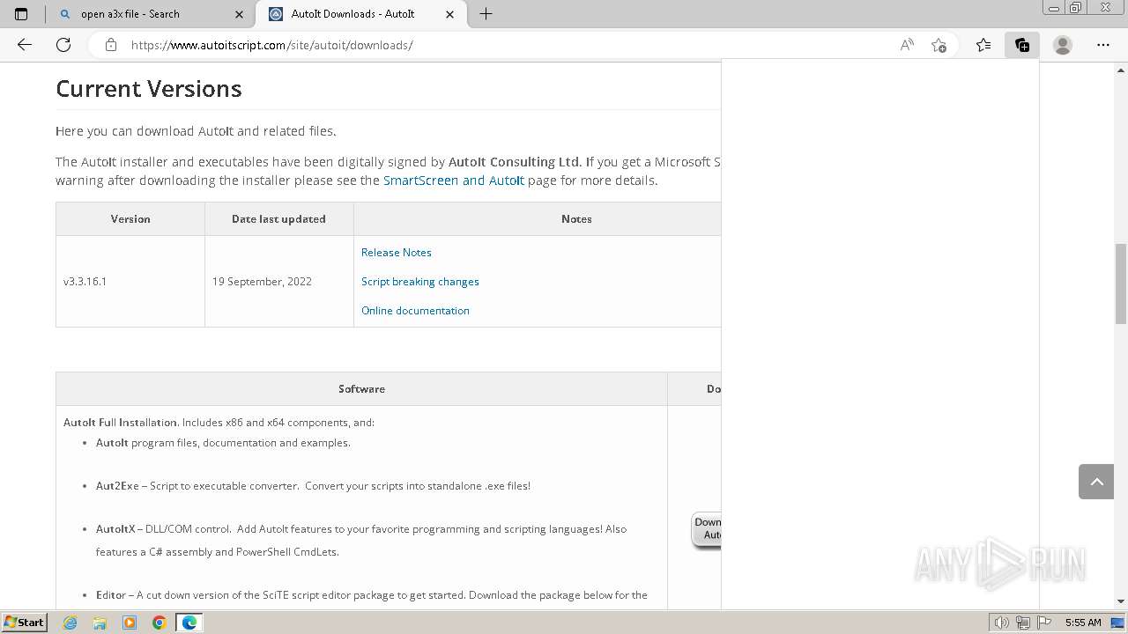
Task: Open the SmartScreen and AutoIt page link
Action: (x=453, y=181)
